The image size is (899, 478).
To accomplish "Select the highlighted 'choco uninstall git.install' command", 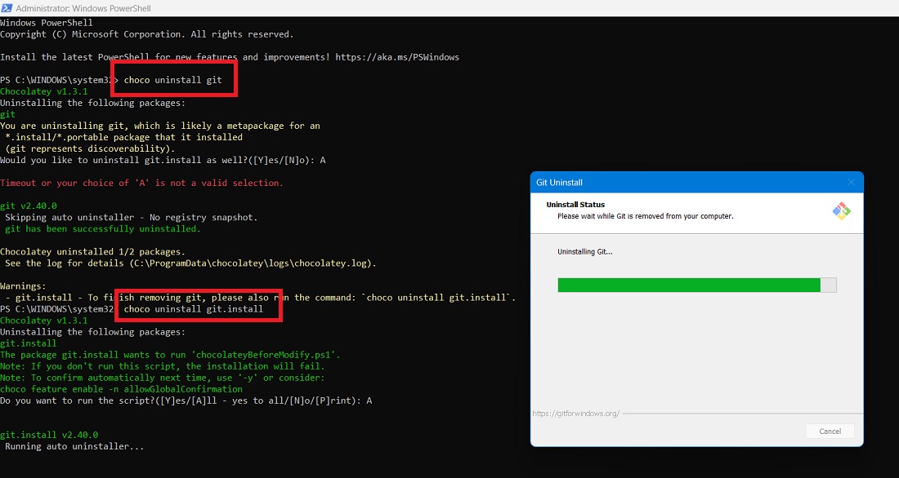I will 199,308.
